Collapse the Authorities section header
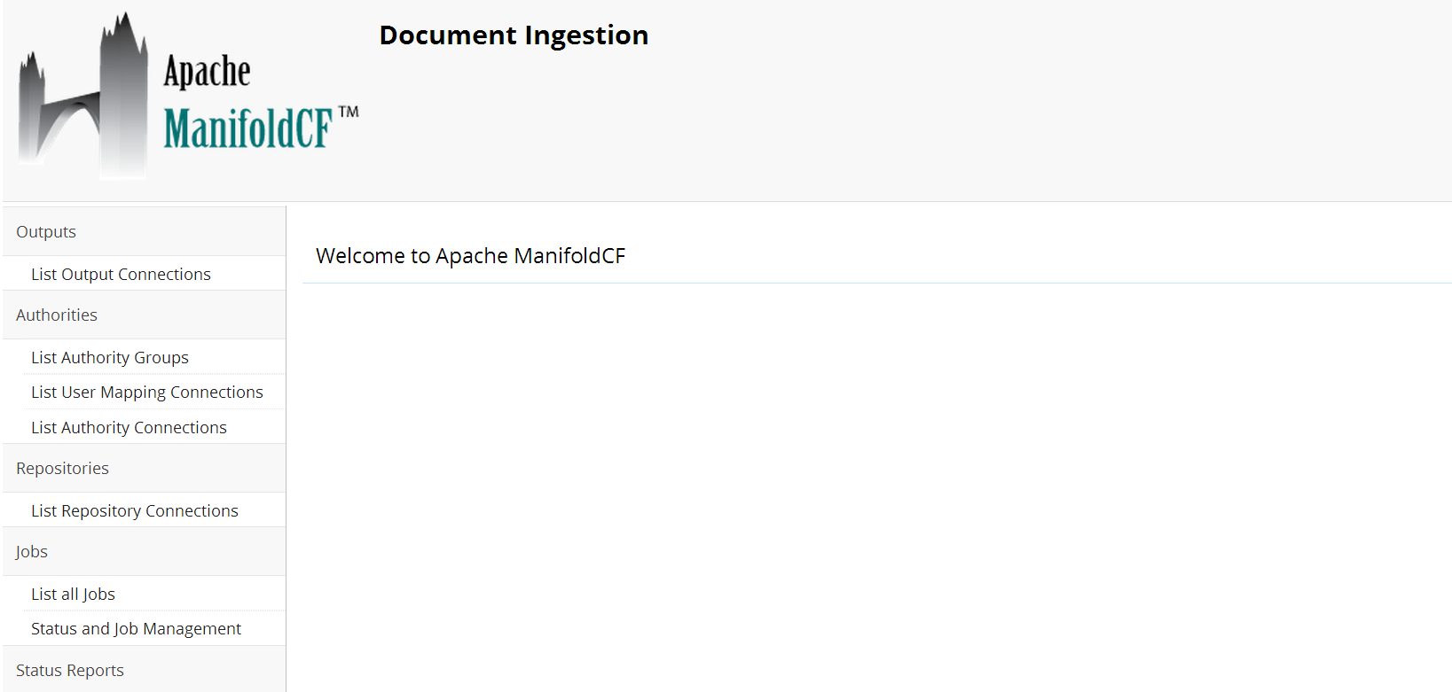The image size is (1452, 692). click(x=145, y=315)
